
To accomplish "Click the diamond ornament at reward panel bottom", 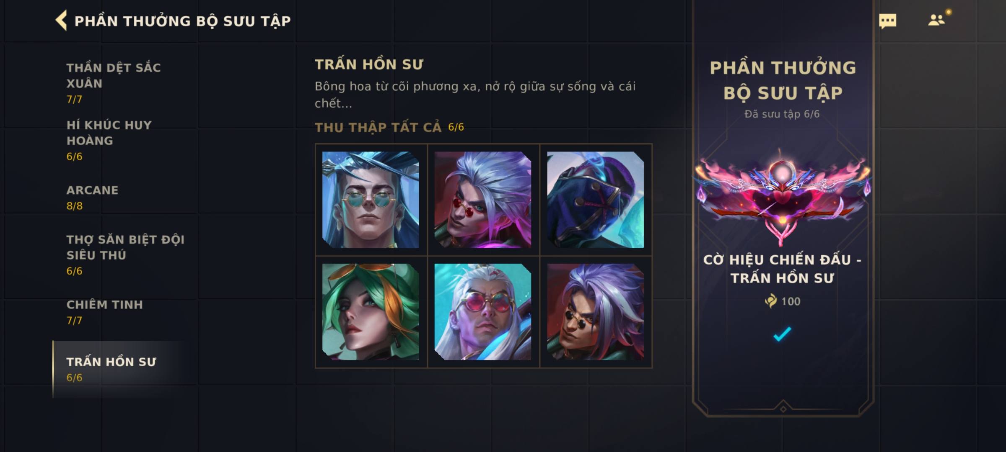I will pos(783,408).
